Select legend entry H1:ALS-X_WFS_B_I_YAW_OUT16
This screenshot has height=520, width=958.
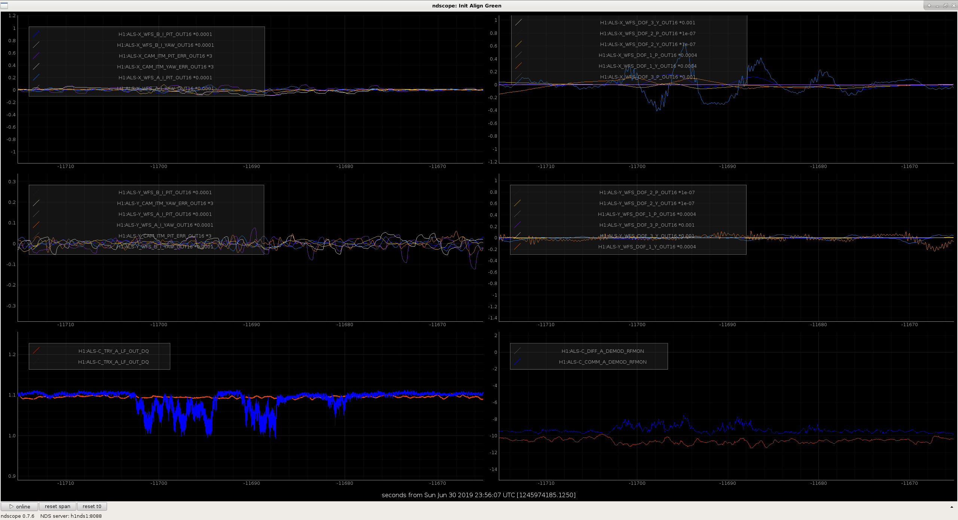pyautogui.click(x=165, y=45)
